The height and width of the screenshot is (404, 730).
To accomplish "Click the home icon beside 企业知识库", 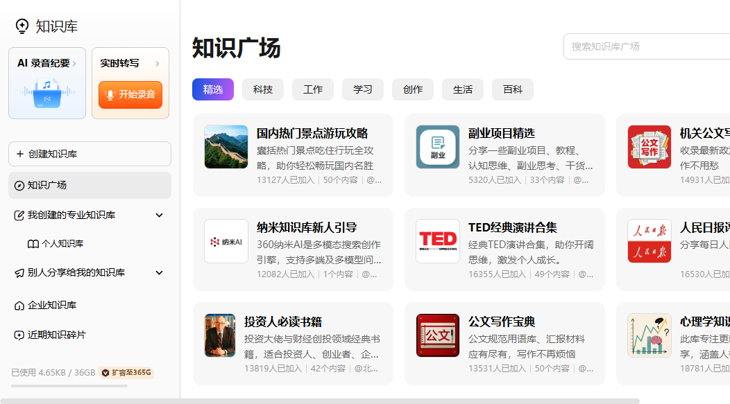I will (19, 306).
